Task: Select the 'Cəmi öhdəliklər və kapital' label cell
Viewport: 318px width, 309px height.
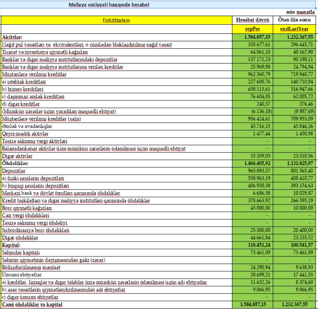Action: point(33,305)
